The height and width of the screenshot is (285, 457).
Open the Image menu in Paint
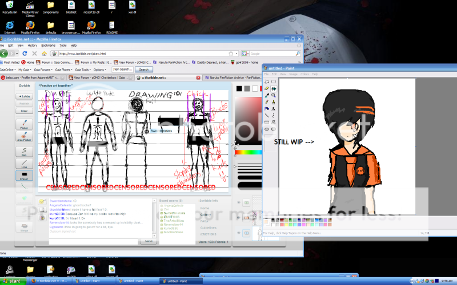coord(294,74)
